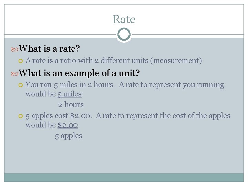
Task: Click the '5 apples' denominator text
Action: (69, 136)
